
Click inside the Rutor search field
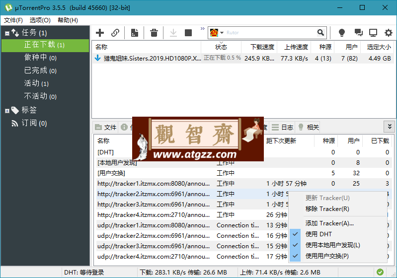click(x=270, y=33)
